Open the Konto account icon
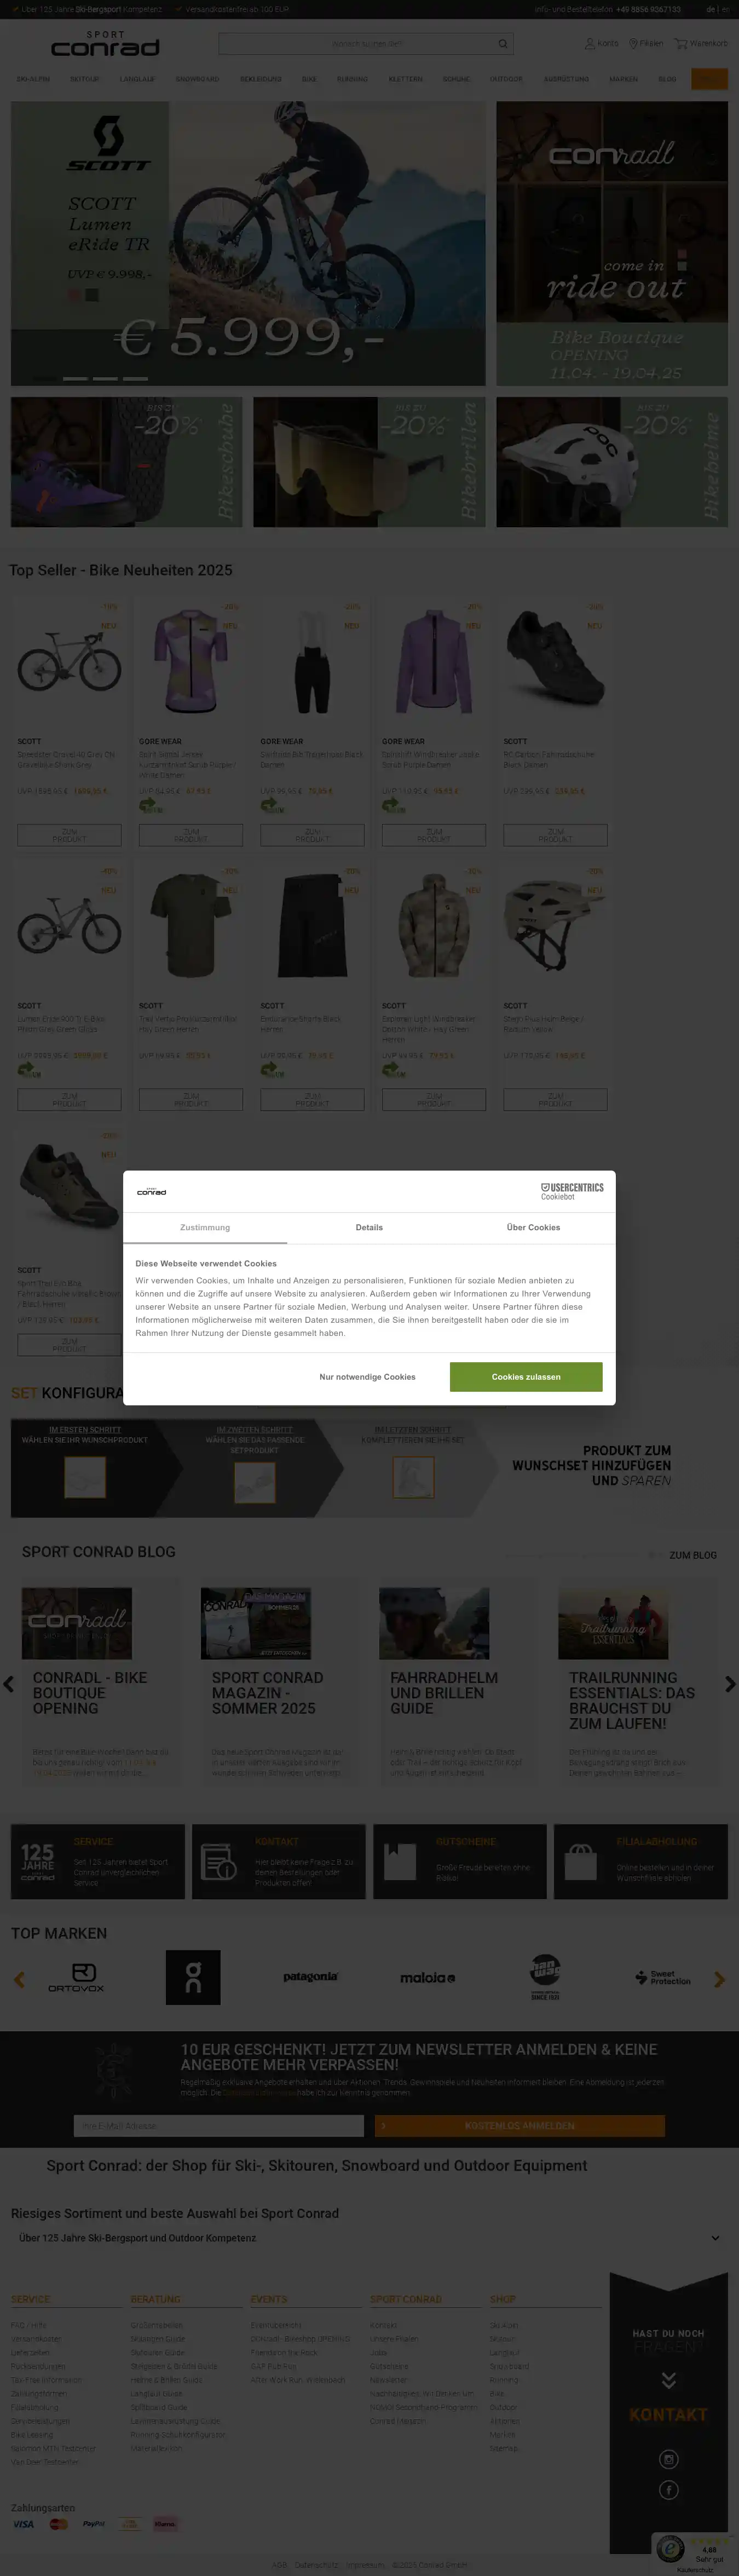This screenshot has height=2576, width=739. pos(590,43)
